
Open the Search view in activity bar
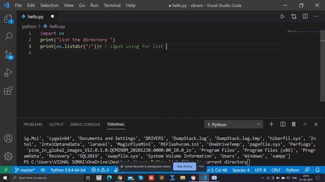pyautogui.click(x=8, y=36)
